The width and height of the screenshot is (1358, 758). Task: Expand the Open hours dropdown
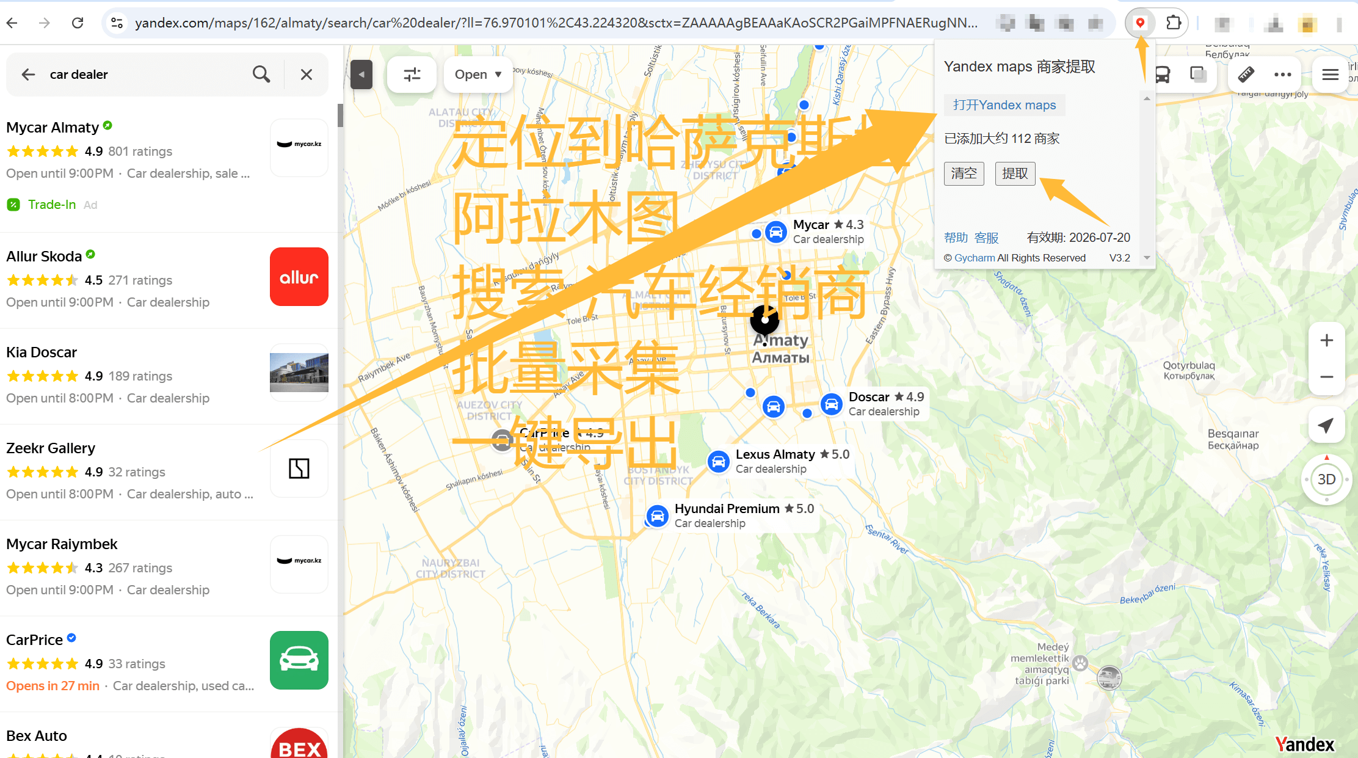[478, 75]
